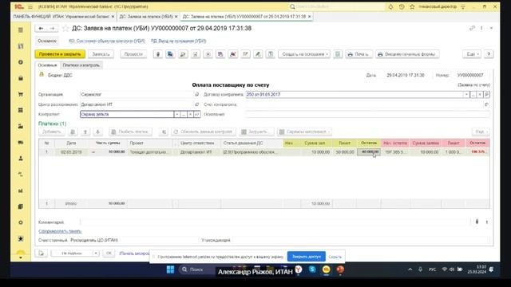511x287 pixels.
Task: Expand the Ещё menu in top toolbar
Action: coord(472,54)
